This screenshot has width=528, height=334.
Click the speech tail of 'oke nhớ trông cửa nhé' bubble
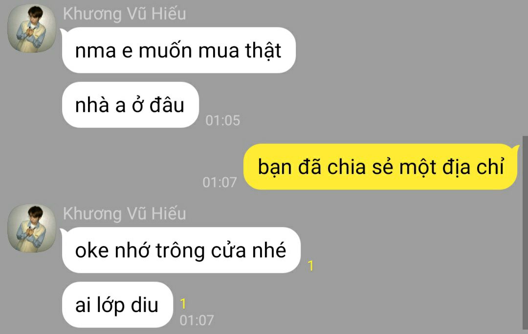coord(63,232)
